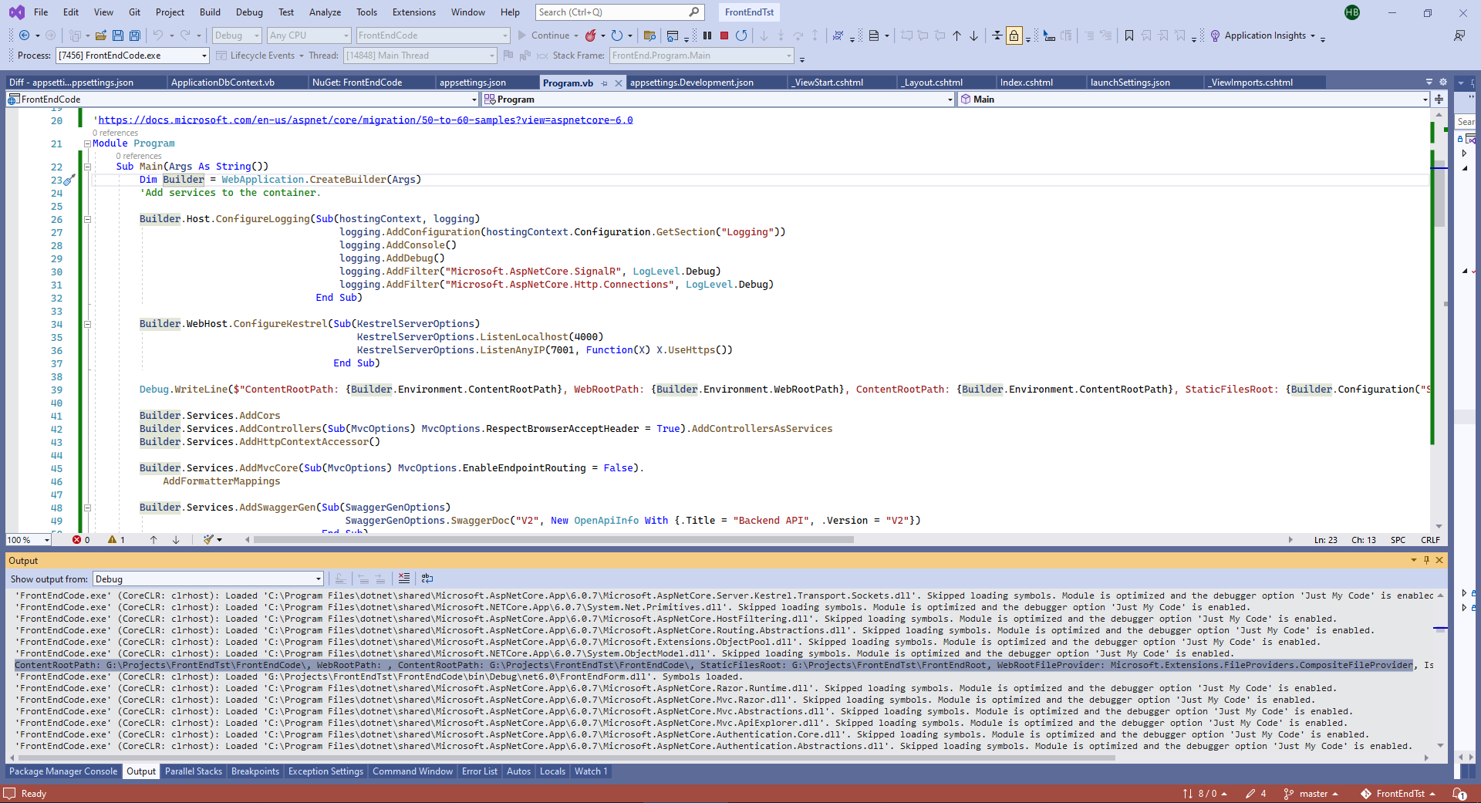Save all files using toolbar icon
1481x803 pixels.
135,35
